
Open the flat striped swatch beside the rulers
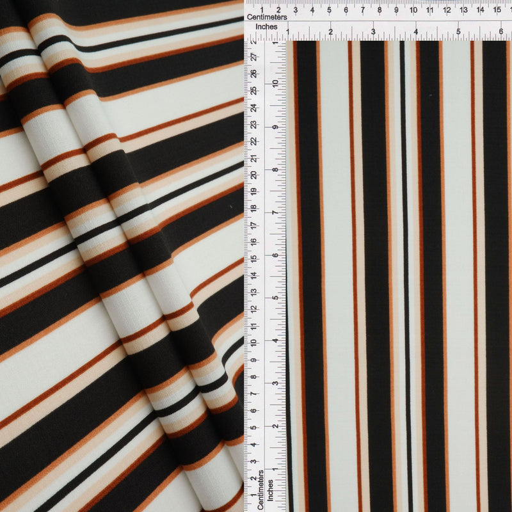[x=399, y=276]
